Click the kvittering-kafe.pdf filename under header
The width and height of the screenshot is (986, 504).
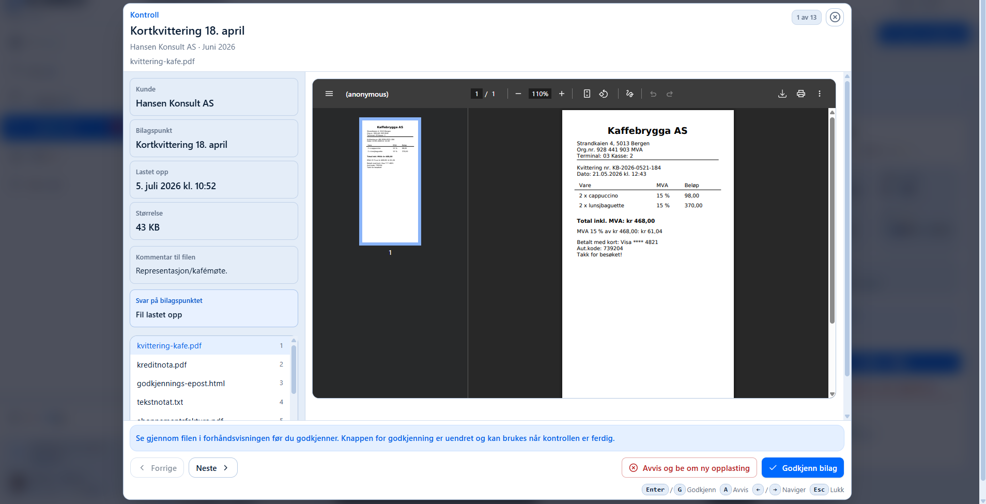pyautogui.click(x=162, y=62)
